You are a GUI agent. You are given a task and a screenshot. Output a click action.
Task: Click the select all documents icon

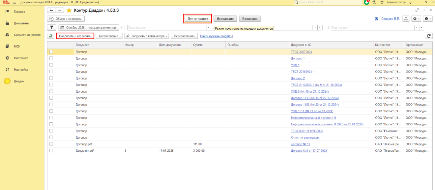pyautogui.click(x=50, y=36)
